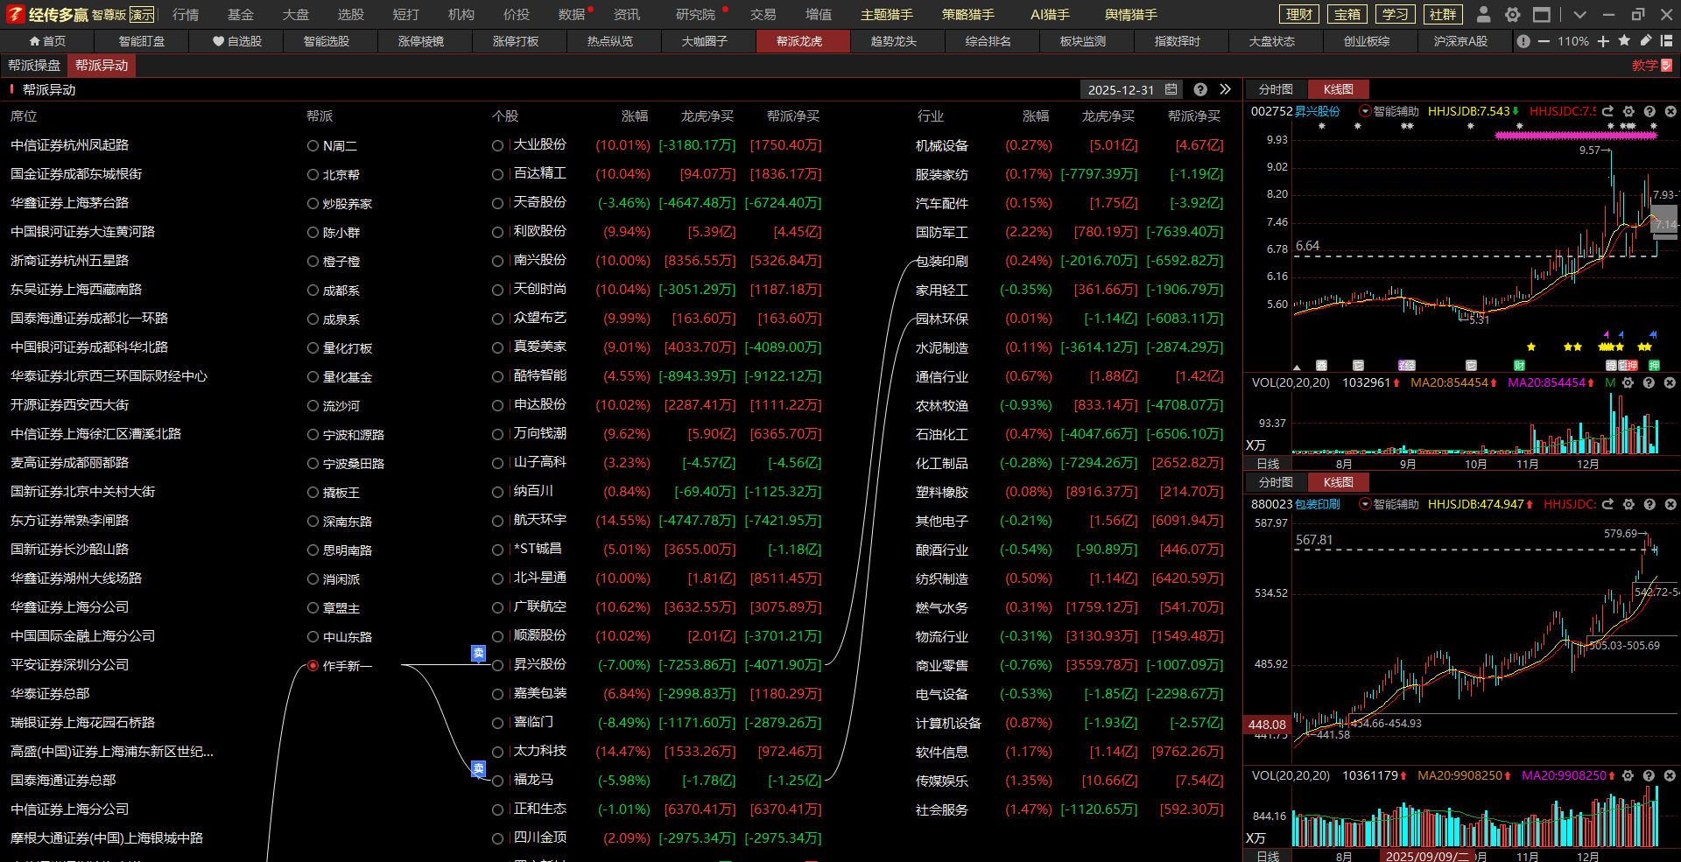Image resolution: width=1681 pixels, height=862 pixels.
Task: Click the 2025-12-31 date input field
Action: [1121, 90]
